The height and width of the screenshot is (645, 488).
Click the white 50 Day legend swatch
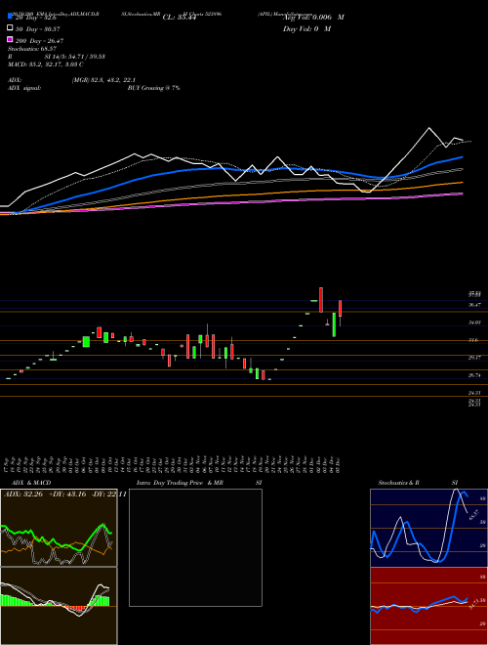click(x=10, y=28)
